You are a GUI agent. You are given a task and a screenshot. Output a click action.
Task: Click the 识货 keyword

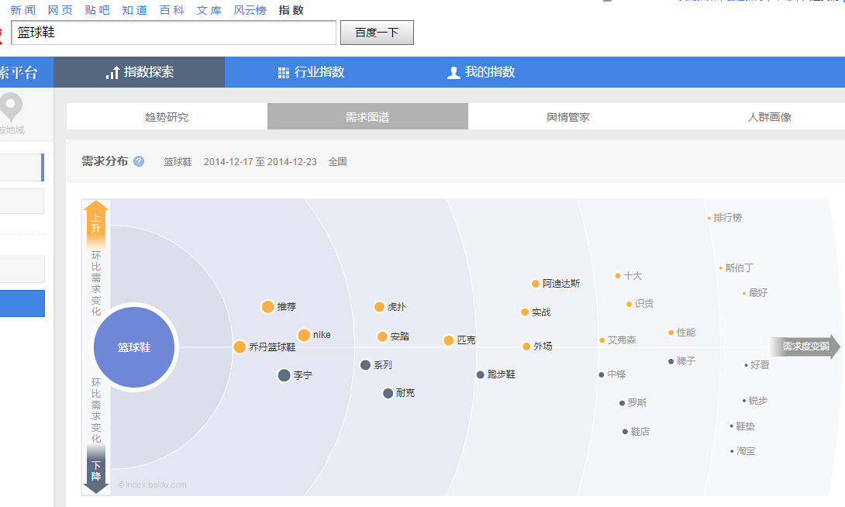tap(644, 304)
